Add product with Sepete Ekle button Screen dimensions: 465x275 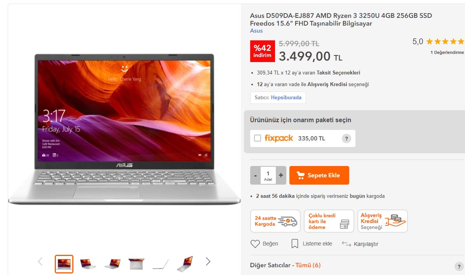(319, 175)
